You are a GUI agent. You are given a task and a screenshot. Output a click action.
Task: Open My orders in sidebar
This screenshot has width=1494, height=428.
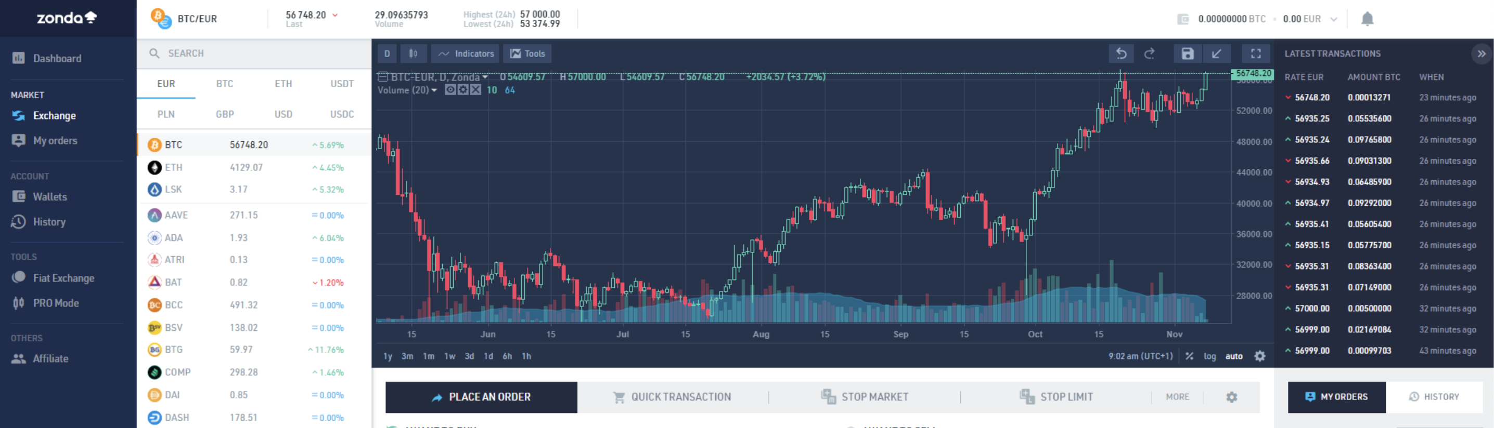[55, 141]
